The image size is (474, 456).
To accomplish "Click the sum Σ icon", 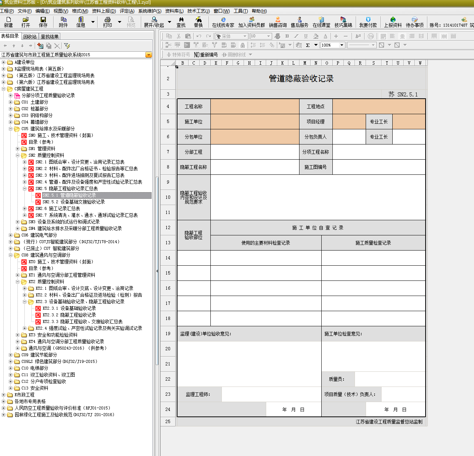I will 308,45.
